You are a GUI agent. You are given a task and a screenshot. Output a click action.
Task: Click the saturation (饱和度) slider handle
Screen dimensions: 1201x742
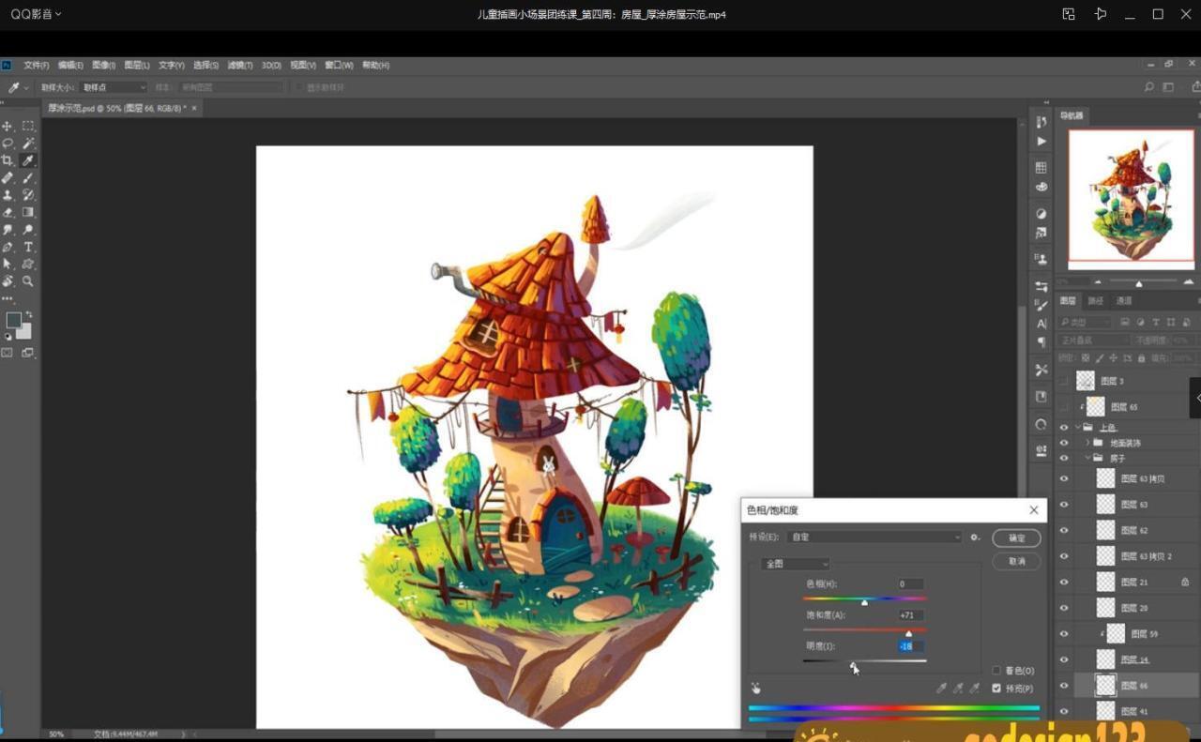pyautogui.click(x=908, y=634)
